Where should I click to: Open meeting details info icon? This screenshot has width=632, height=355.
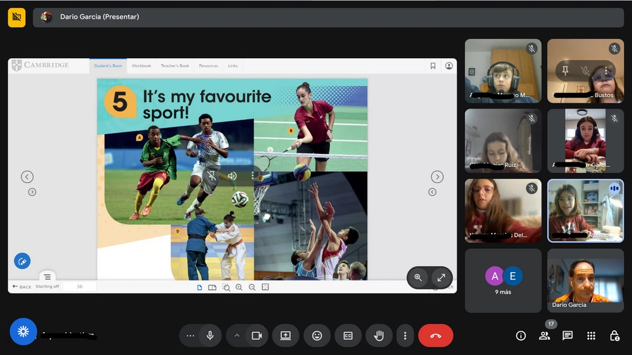(x=521, y=335)
